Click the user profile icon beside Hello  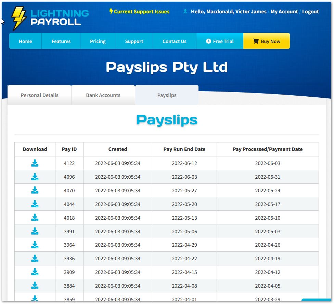pyautogui.click(x=185, y=11)
